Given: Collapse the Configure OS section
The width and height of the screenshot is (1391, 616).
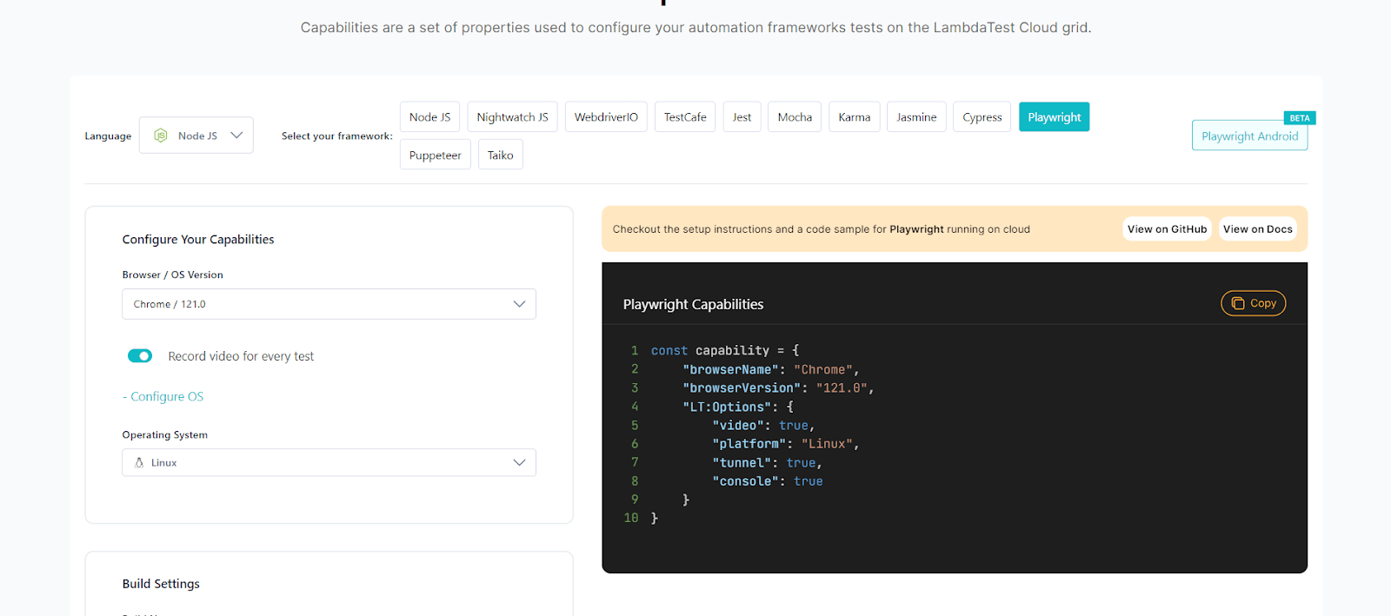Looking at the screenshot, I should (163, 396).
